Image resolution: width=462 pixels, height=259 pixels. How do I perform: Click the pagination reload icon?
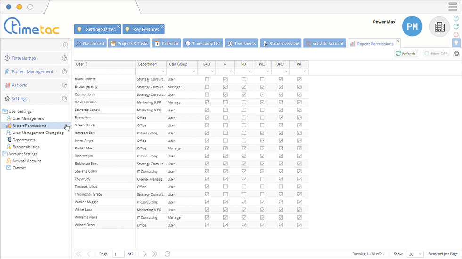pyautogui.click(x=167, y=254)
